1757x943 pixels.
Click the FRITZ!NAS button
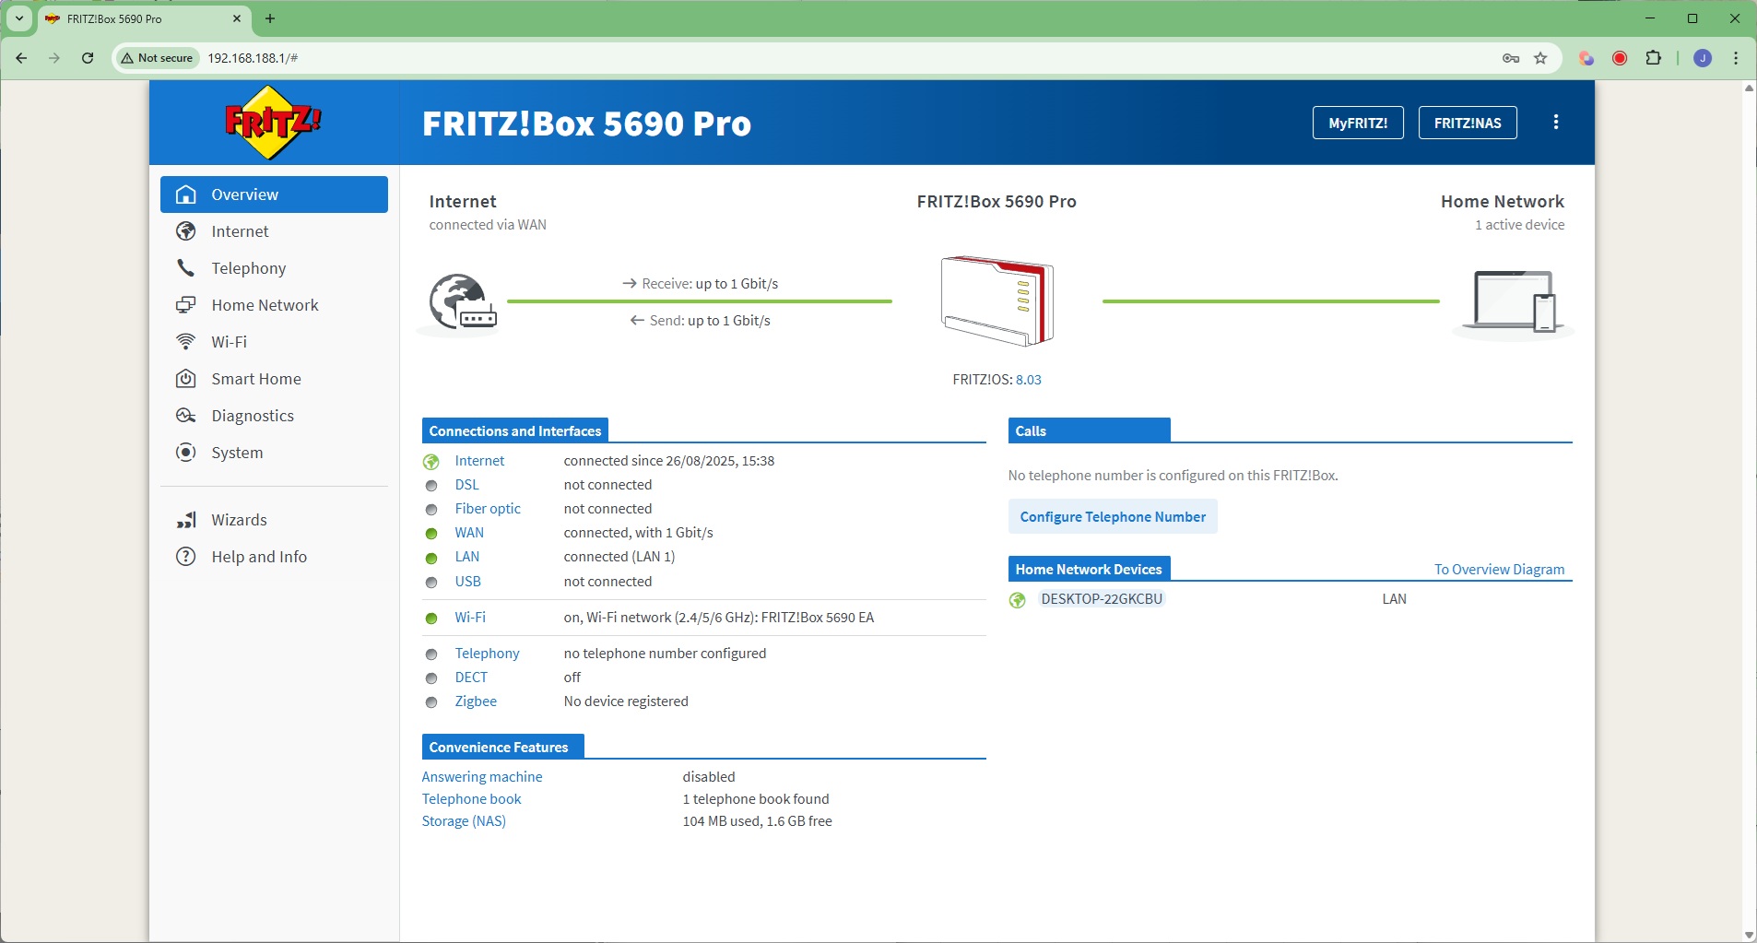tap(1468, 123)
